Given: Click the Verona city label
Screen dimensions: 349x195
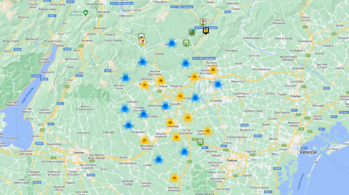Looking at the screenshot, I should (79, 153).
